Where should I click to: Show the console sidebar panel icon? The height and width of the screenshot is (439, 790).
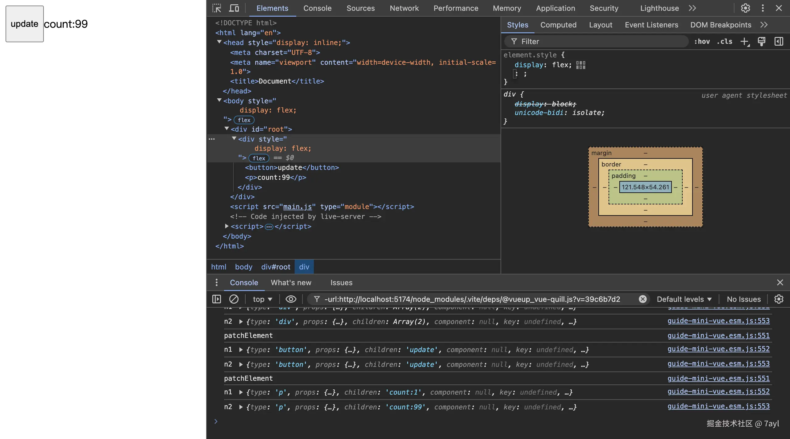coord(217,299)
